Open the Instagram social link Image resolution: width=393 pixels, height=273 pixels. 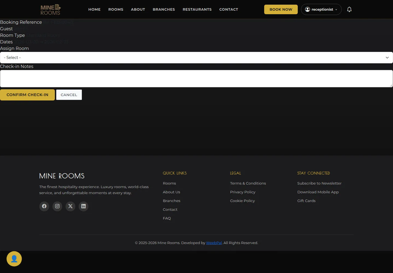click(x=57, y=206)
